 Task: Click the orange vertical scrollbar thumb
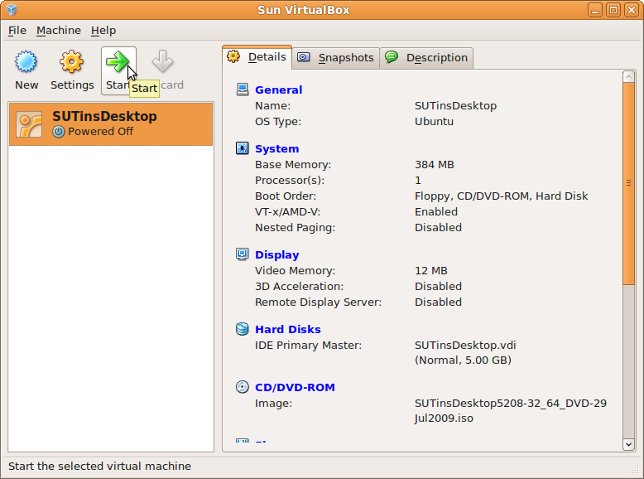coord(628,183)
